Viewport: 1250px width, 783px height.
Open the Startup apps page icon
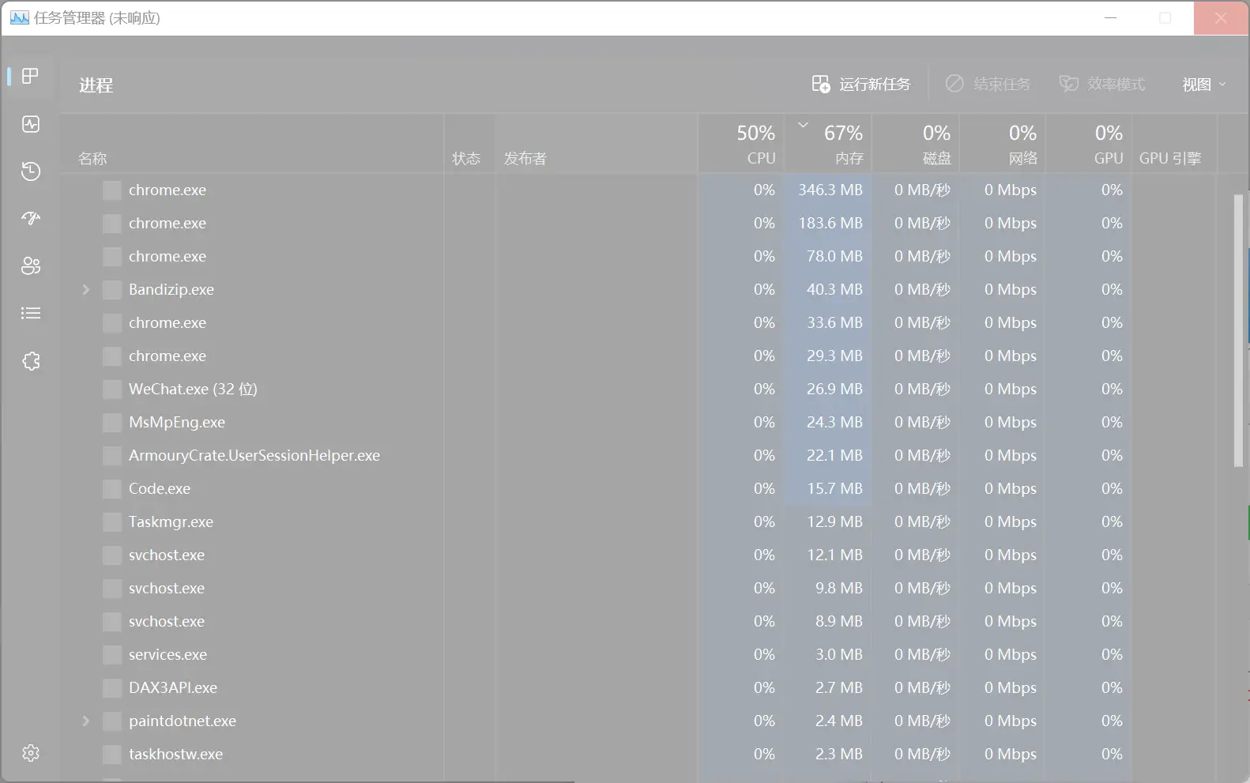pos(31,218)
